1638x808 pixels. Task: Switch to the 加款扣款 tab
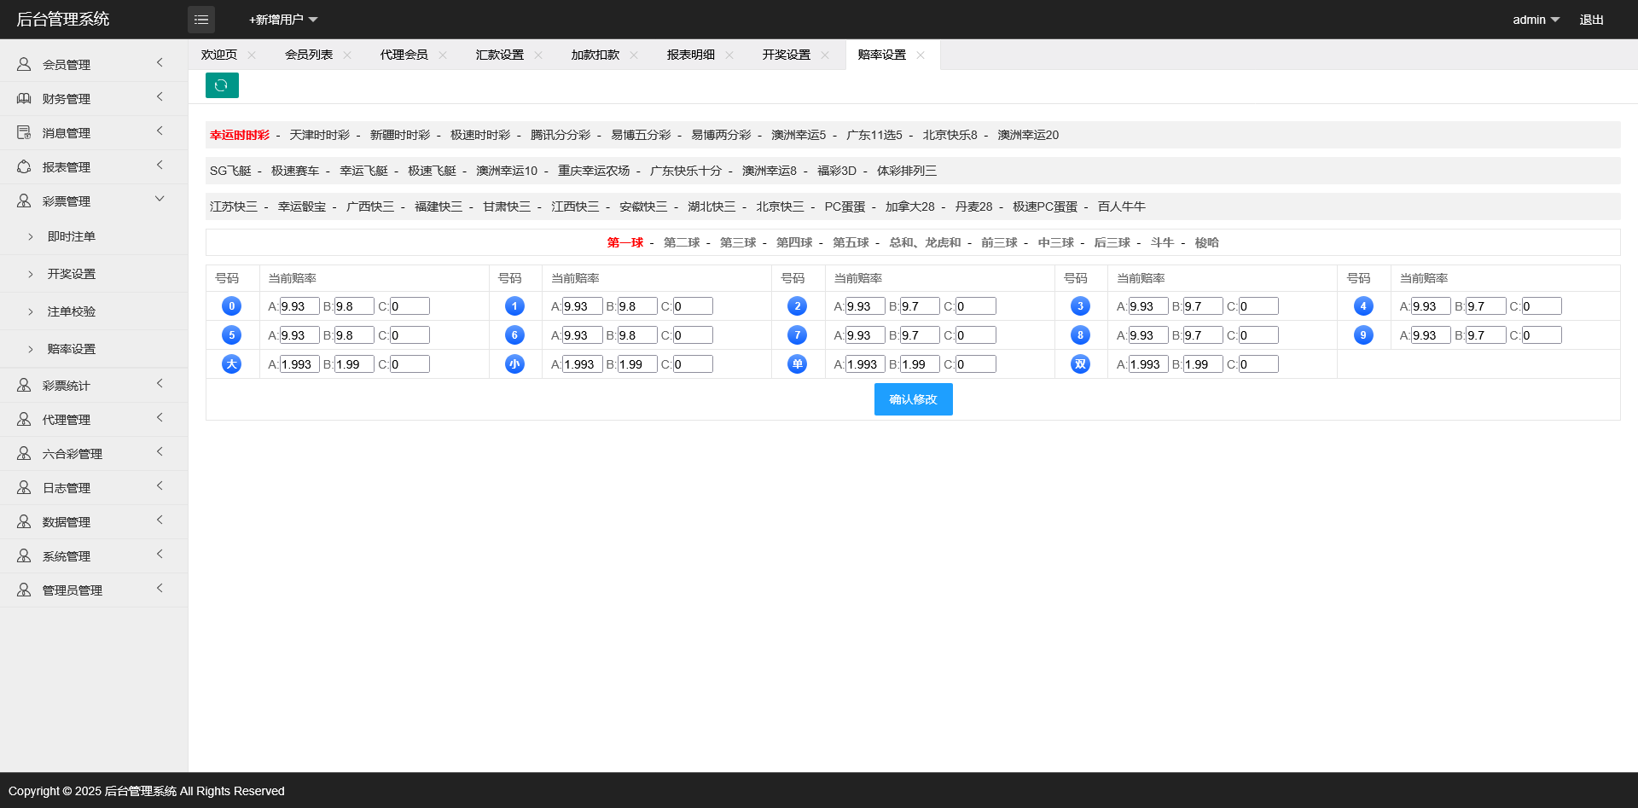coord(595,55)
